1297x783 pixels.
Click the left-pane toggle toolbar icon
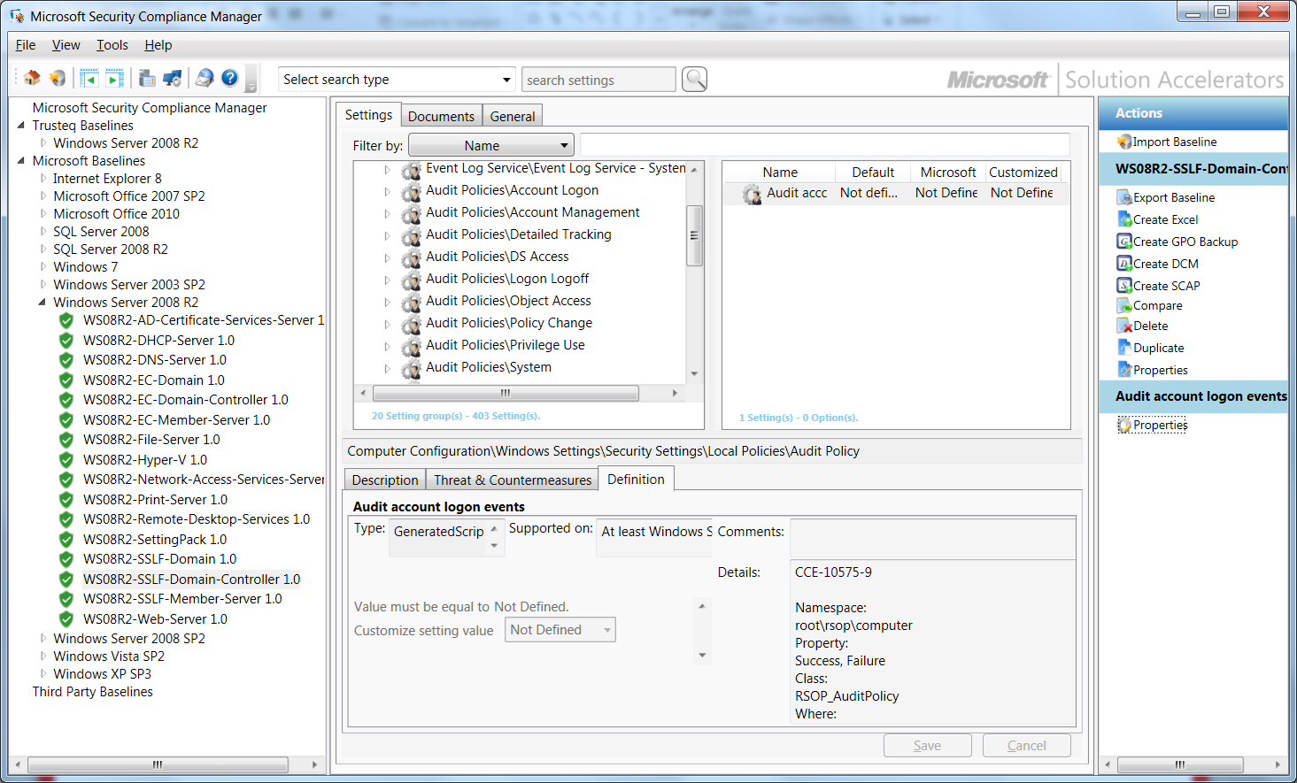click(89, 78)
